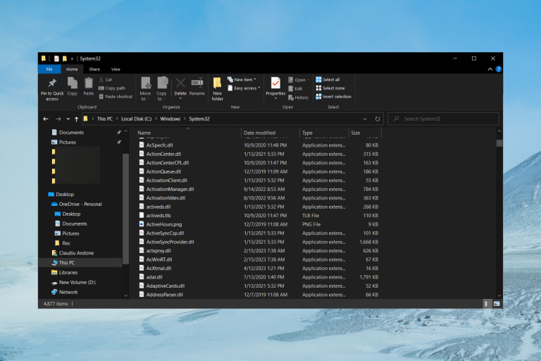Click the blue Help question mark icon
Viewport: 541px width, 361px height.
[x=499, y=69]
